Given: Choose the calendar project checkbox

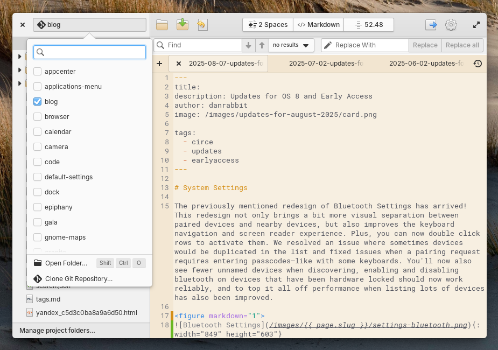Looking at the screenshot, I should tap(38, 132).
